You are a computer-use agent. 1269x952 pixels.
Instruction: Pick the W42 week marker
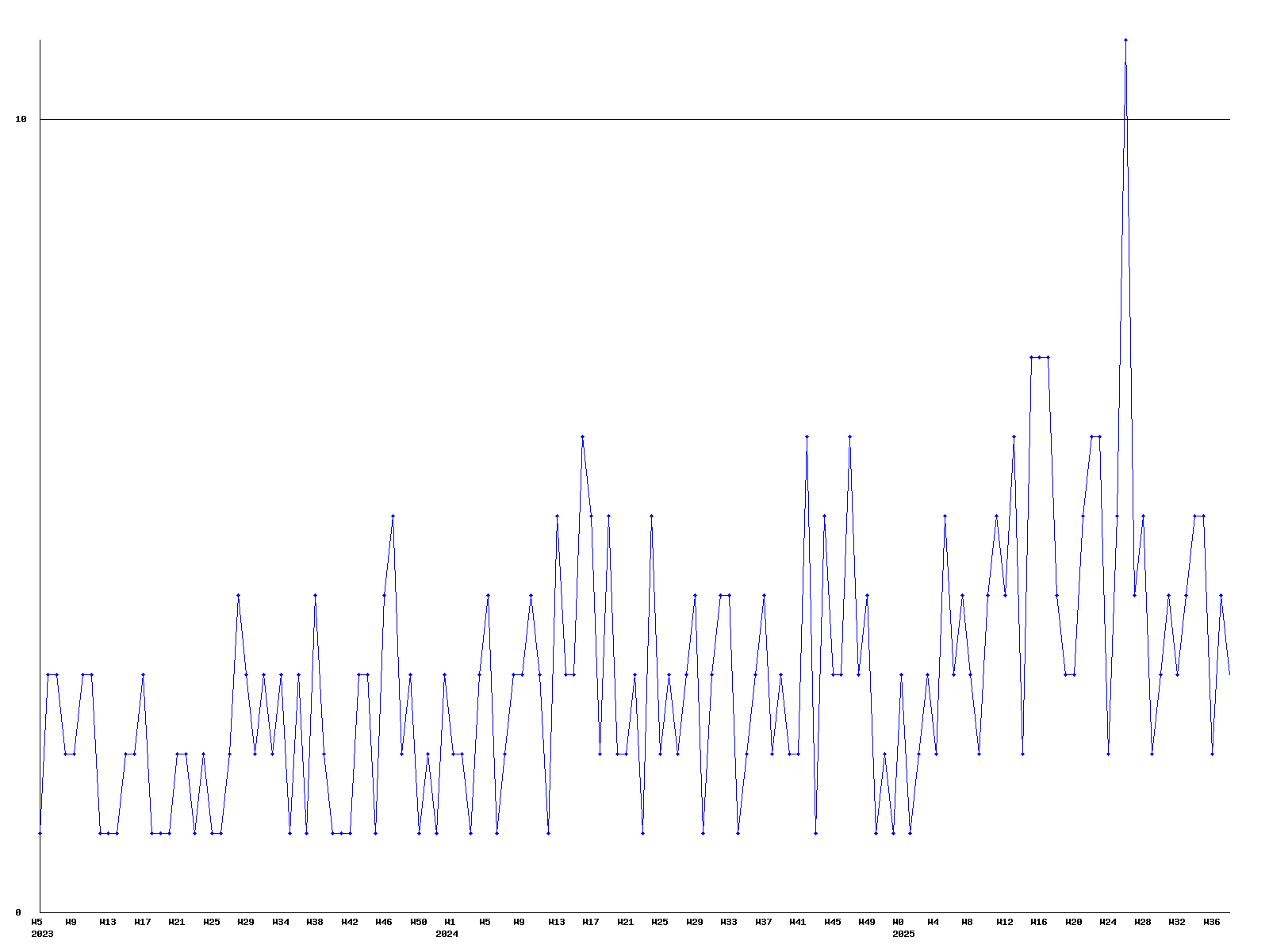(x=350, y=923)
